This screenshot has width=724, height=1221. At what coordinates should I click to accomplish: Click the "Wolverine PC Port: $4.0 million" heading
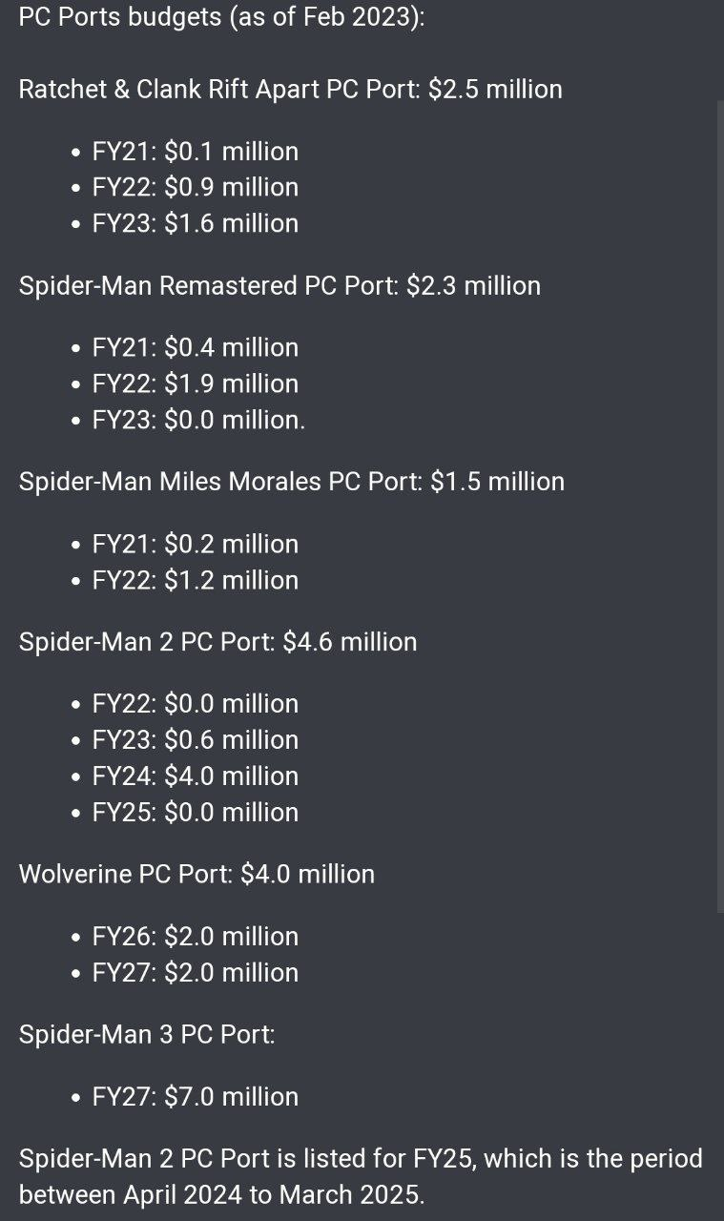[x=197, y=874]
